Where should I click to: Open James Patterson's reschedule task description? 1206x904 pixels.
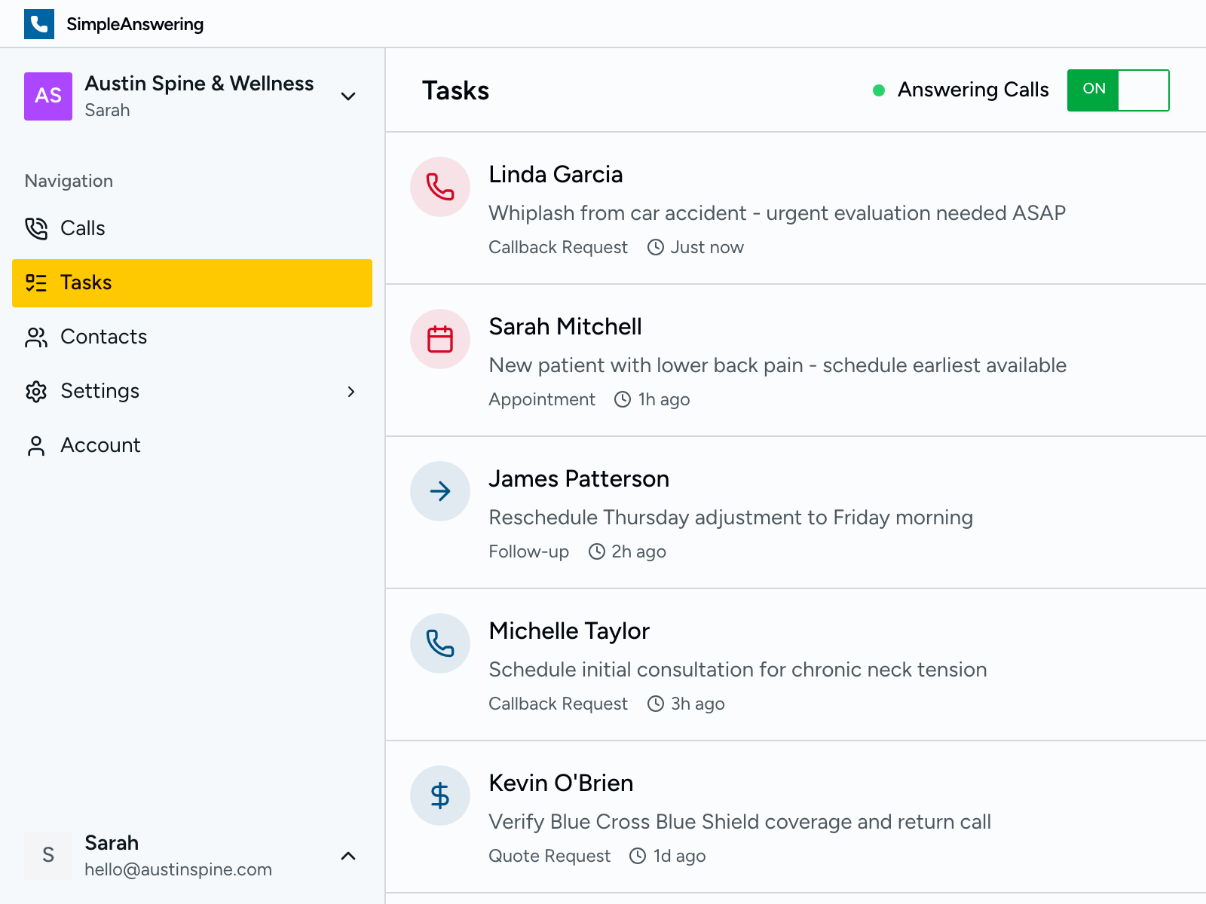730,518
